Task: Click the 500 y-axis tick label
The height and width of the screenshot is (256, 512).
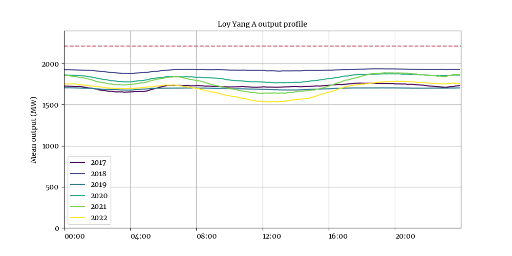Action: coord(53,187)
